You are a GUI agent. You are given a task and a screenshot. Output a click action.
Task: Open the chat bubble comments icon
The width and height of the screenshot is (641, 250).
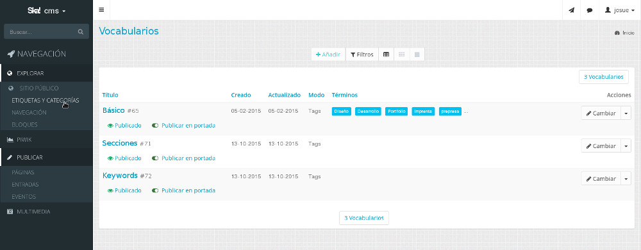(590, 10)
